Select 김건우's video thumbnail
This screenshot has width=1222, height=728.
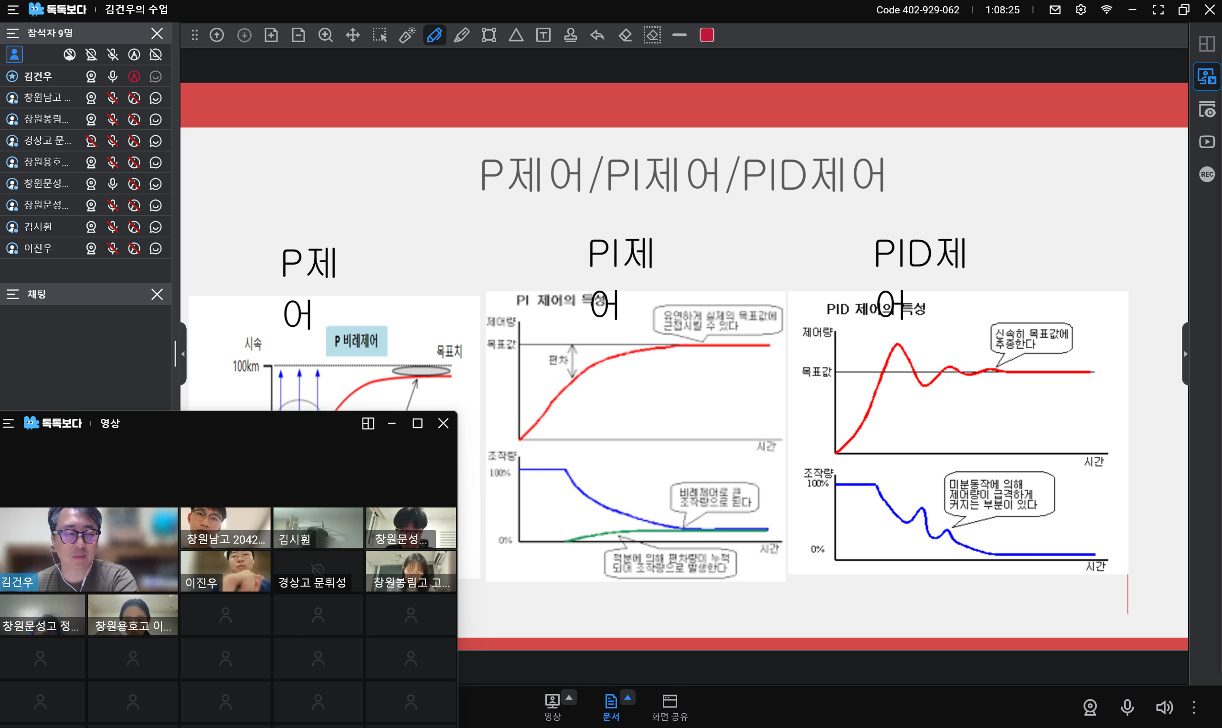tap(89, 549)
